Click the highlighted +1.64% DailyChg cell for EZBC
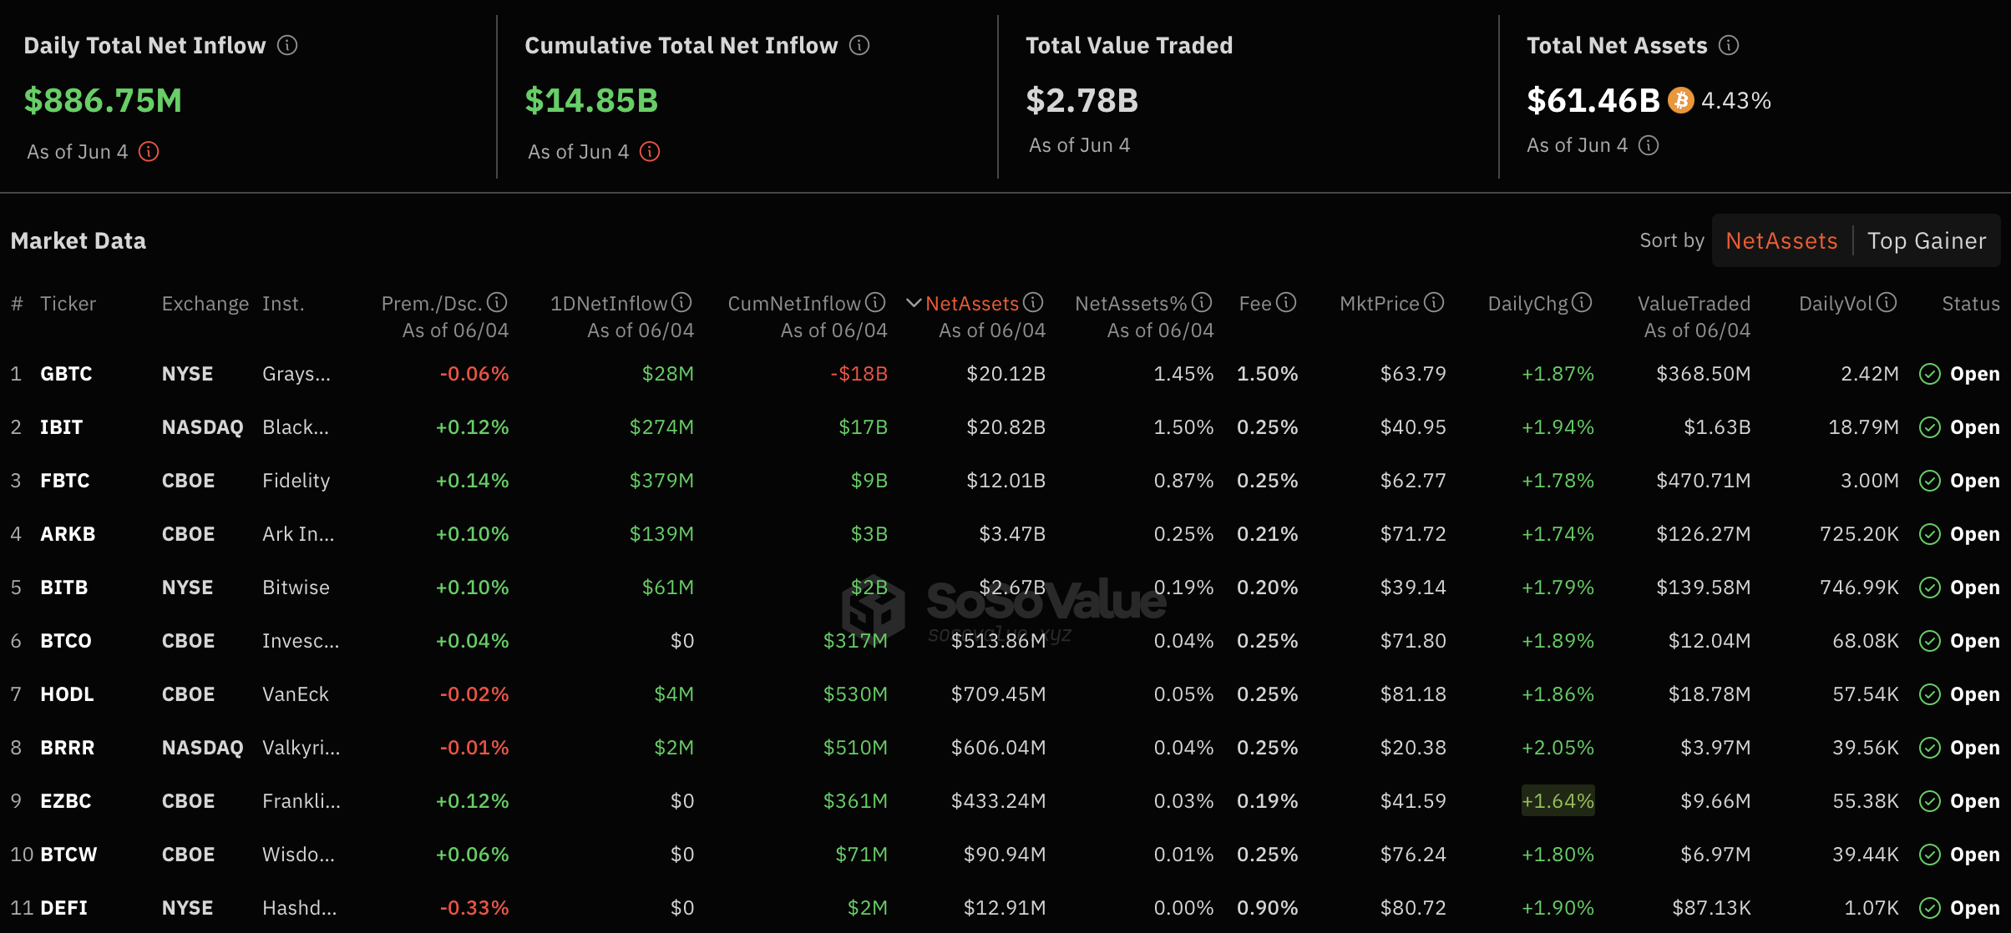 (x=1558, y=800)
